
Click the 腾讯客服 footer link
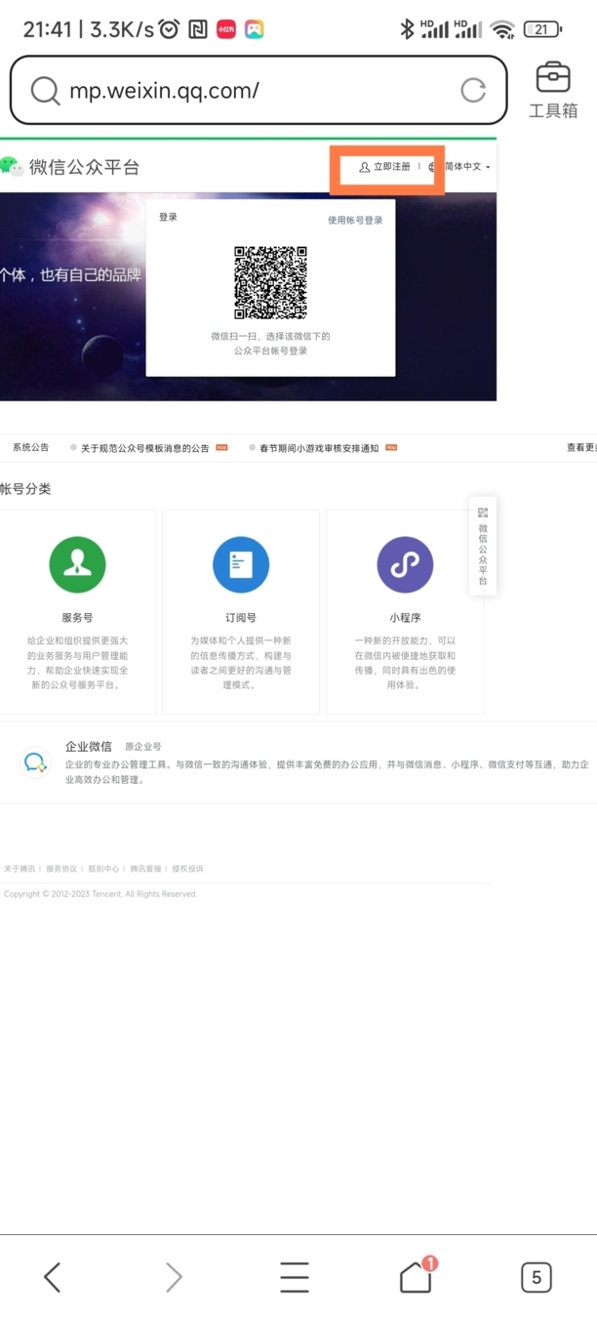(145, 868)
